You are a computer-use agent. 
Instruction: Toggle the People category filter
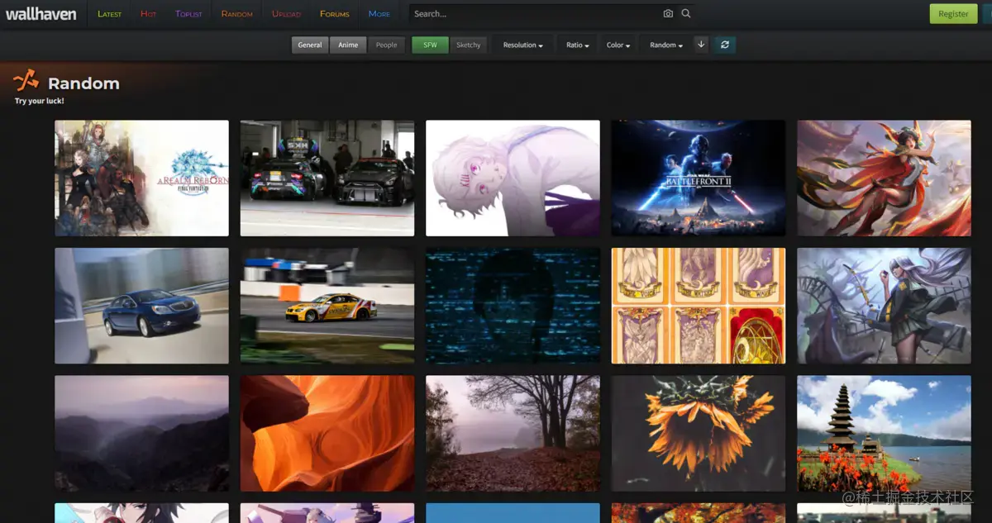pos(386,45)
